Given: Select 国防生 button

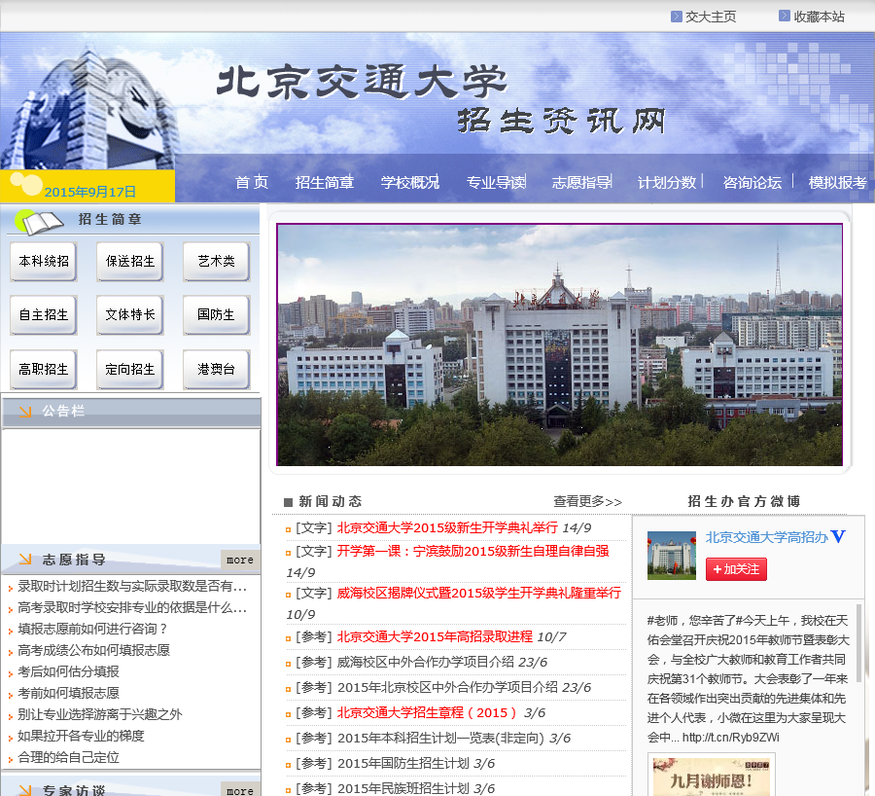Looking at the screenshot, I should tap(217, 315).
